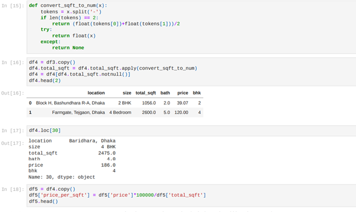Click the In [18] prompt label
356x212 pixels.
point(13,189)
